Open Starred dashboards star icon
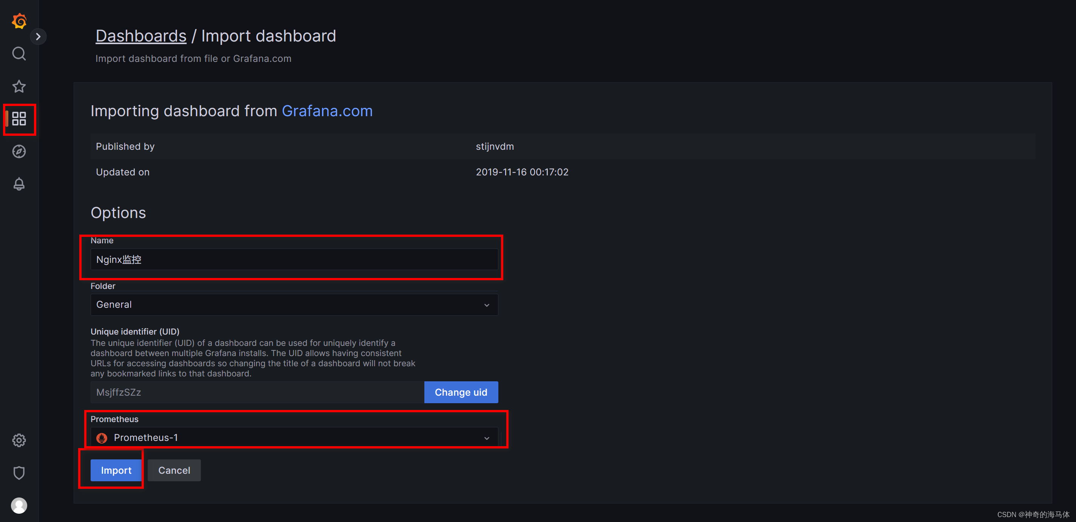Viewport: 1076px width, 522px height. (x=19, y=86)
